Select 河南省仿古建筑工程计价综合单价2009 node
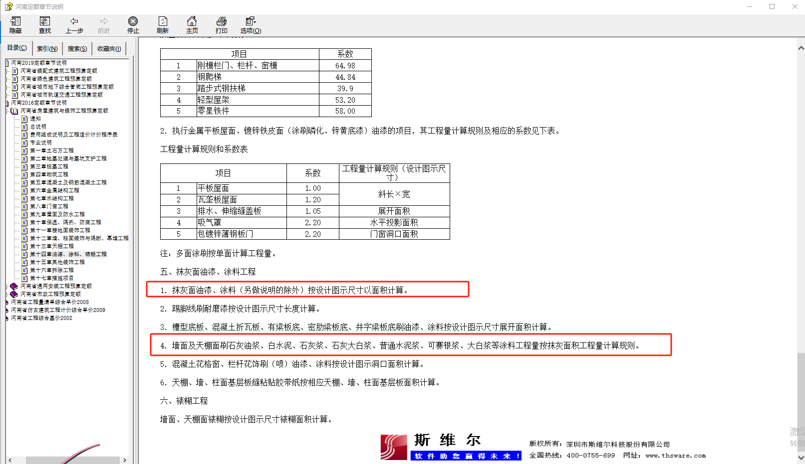 (58, 310)
